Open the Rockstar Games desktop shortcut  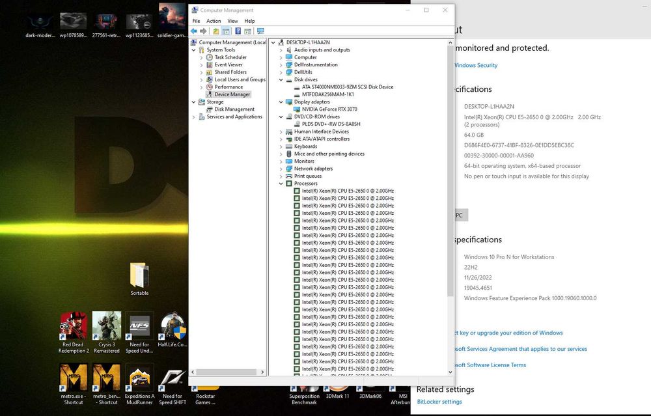point(206,396)
